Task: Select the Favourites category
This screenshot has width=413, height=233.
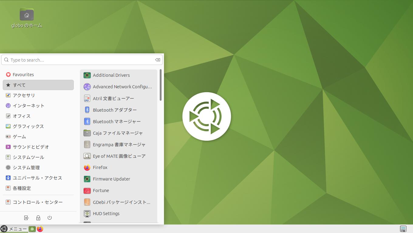Action: [23, 75]
